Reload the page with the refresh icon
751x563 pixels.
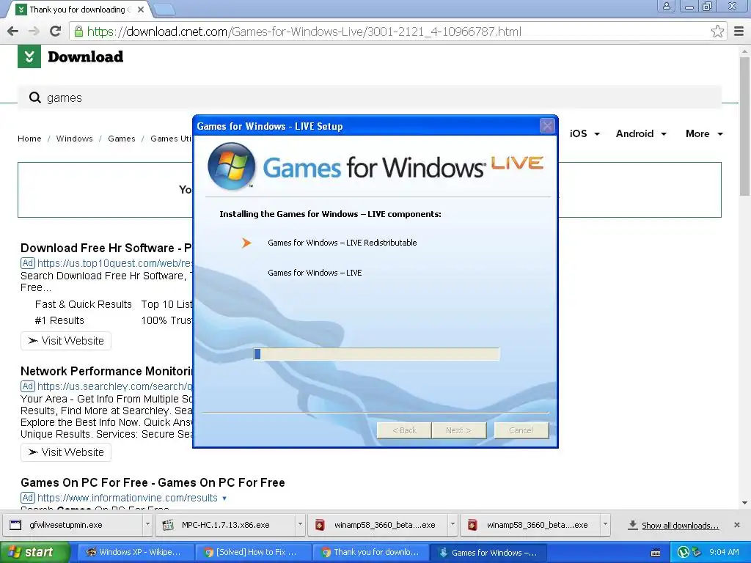pos(56,31)
